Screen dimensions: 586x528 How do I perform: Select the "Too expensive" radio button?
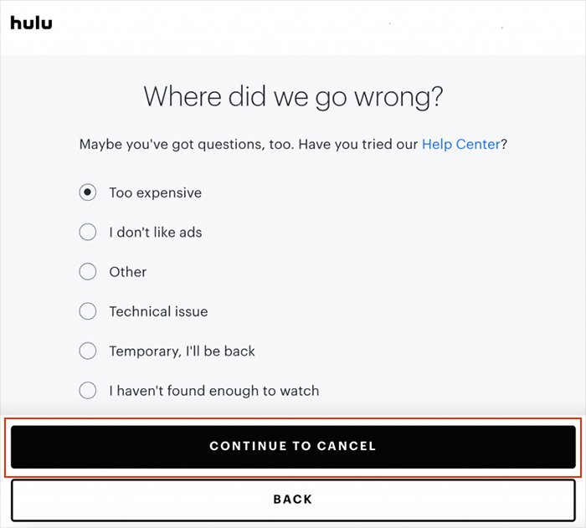tap(88, 192)
